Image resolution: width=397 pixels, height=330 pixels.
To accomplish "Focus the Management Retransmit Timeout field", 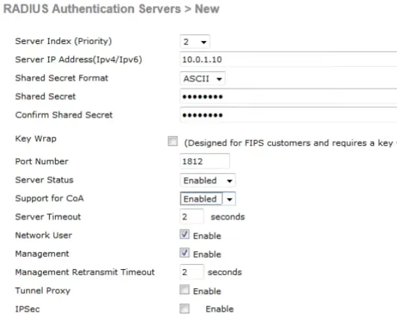I will click(x=190, y=272).
